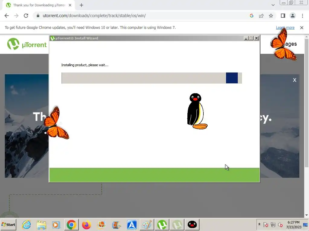Click the butterfly near Learn more
Screen dimensions: 309x231
(x=283, y=45)
